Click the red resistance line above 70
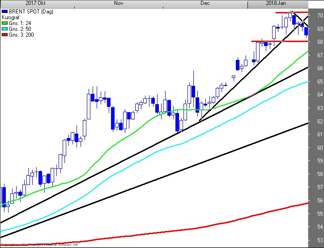The height and width of the screenshot is (248, 324). click(292, 13)
